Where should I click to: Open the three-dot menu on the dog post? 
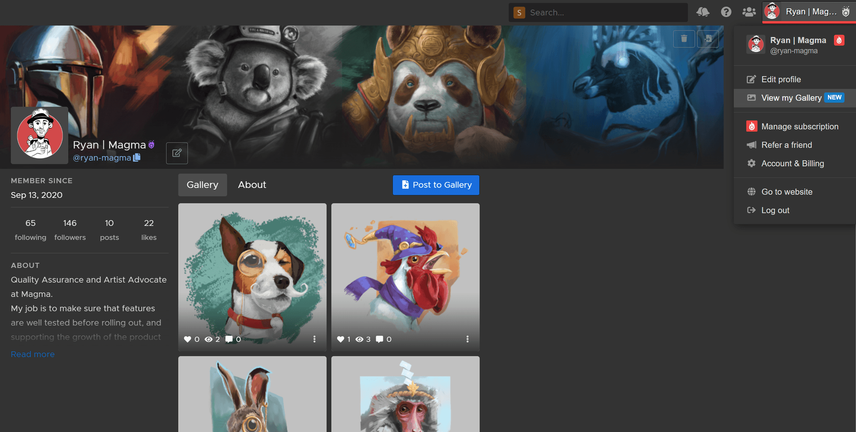pos(315,339)
